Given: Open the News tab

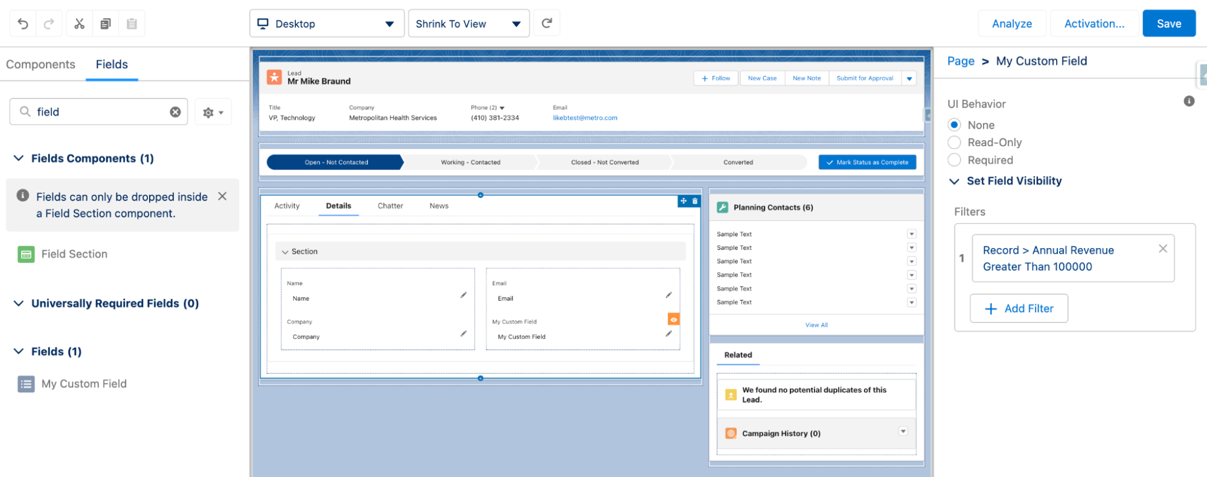Looking at the screenshot, I should point(439,206).
